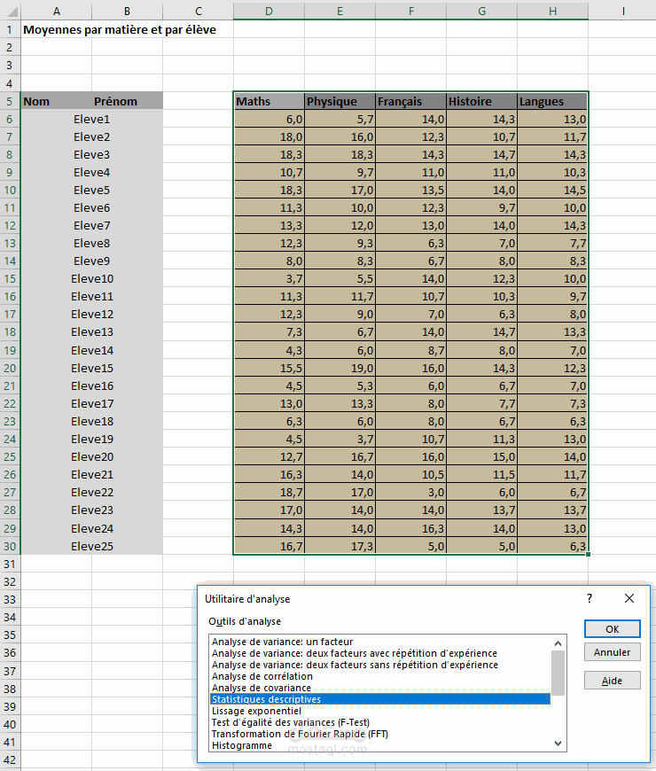Click the Annuler button
The image size is (656, 771).
613,652
